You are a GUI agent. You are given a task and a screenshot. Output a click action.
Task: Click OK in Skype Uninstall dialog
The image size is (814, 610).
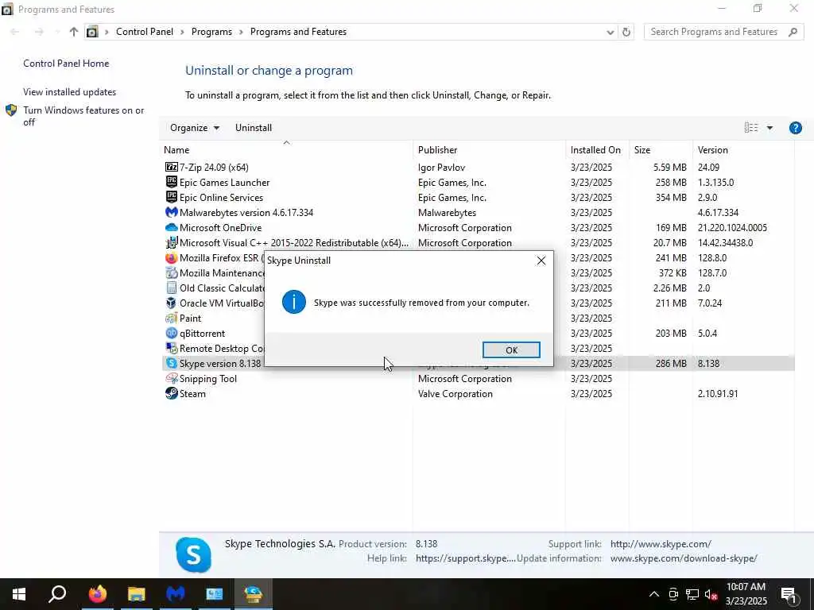[511, 350]
